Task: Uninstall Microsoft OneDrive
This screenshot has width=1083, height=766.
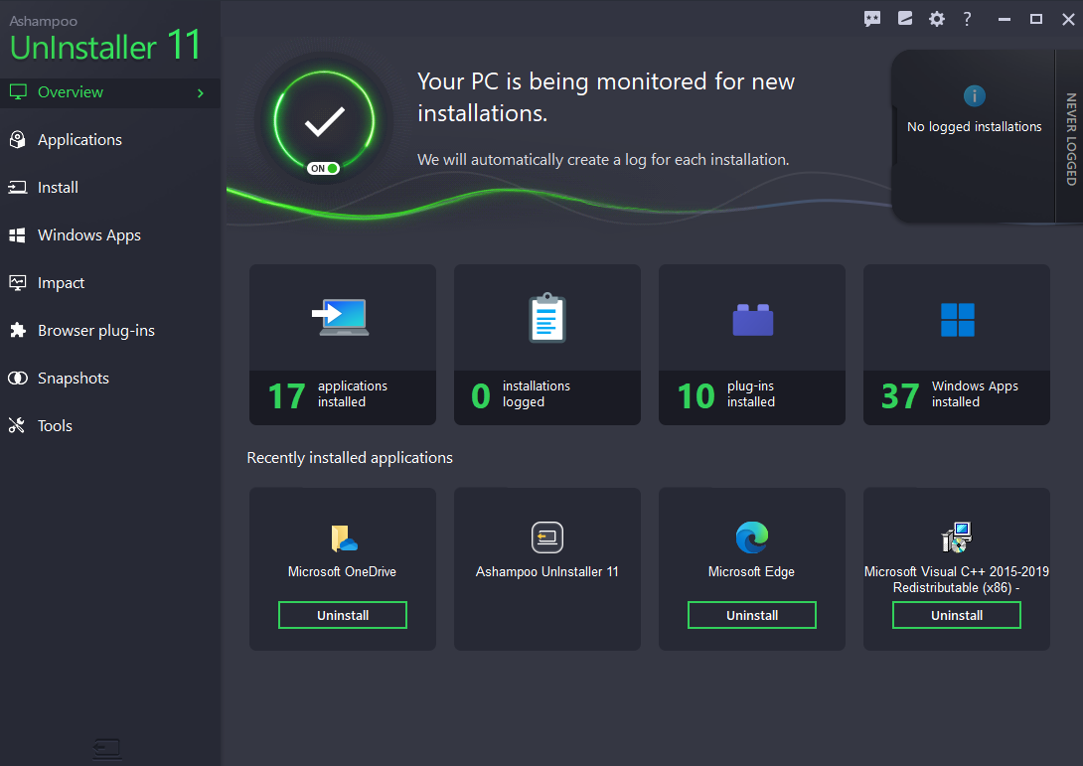Action: [342, 614]
